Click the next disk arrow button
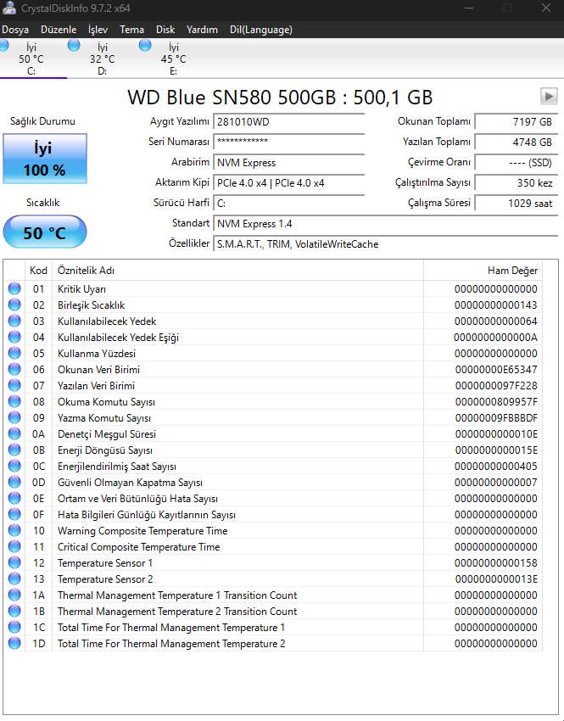The height and width of the screenshot is (721, 564). [549, 97]
